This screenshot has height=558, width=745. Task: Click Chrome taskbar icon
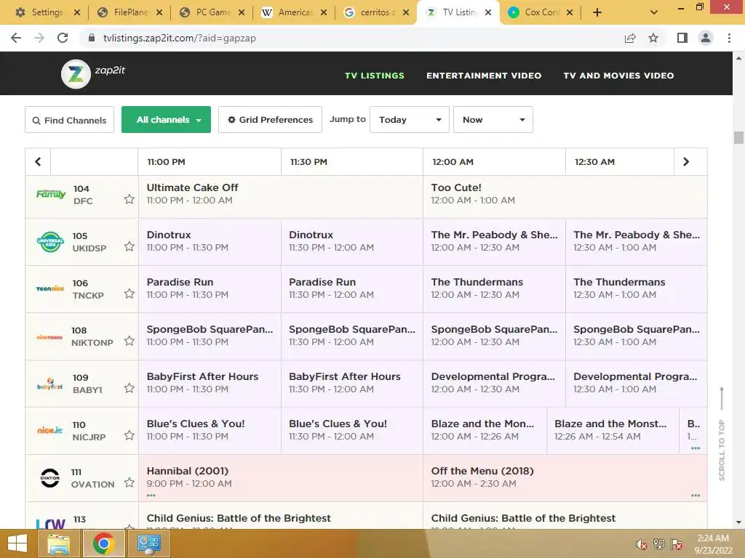pos(103,543)
